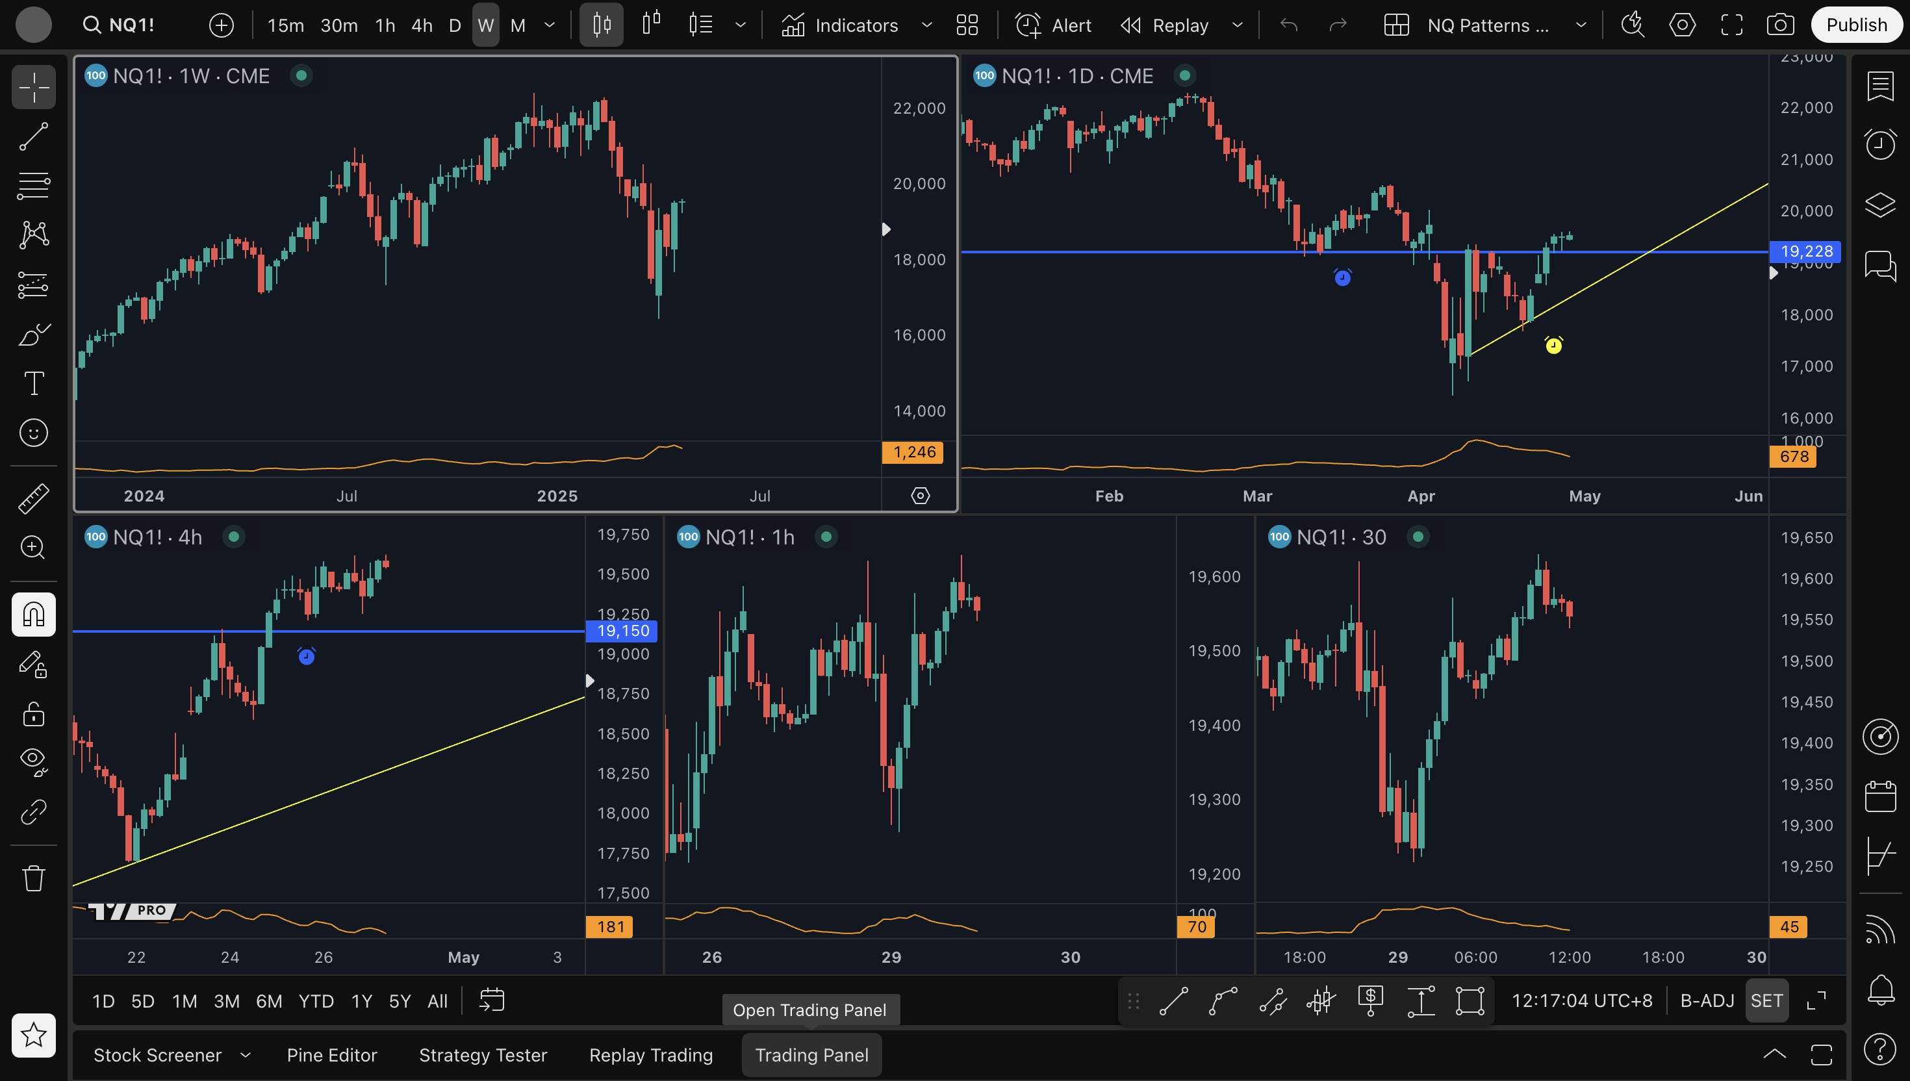Open the NQ Patterns layout dropdown
This screenshot has width=1910, height=1081.
[x=1581, y=25]
